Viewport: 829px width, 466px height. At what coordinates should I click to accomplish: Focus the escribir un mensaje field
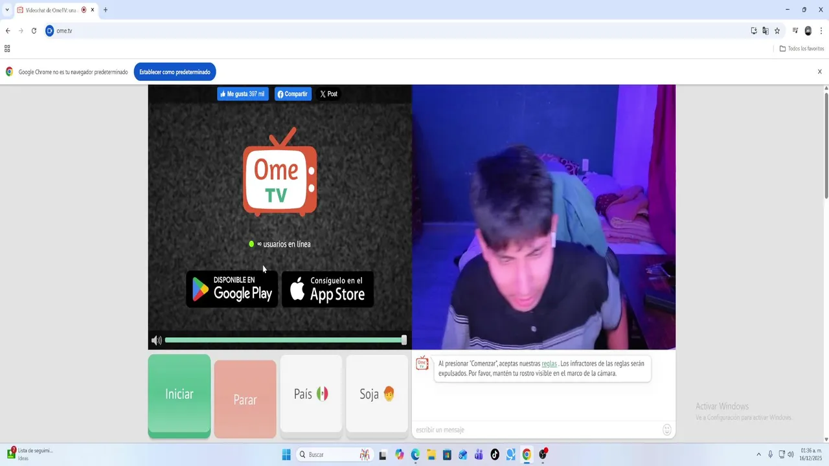(x=536, y=430)
